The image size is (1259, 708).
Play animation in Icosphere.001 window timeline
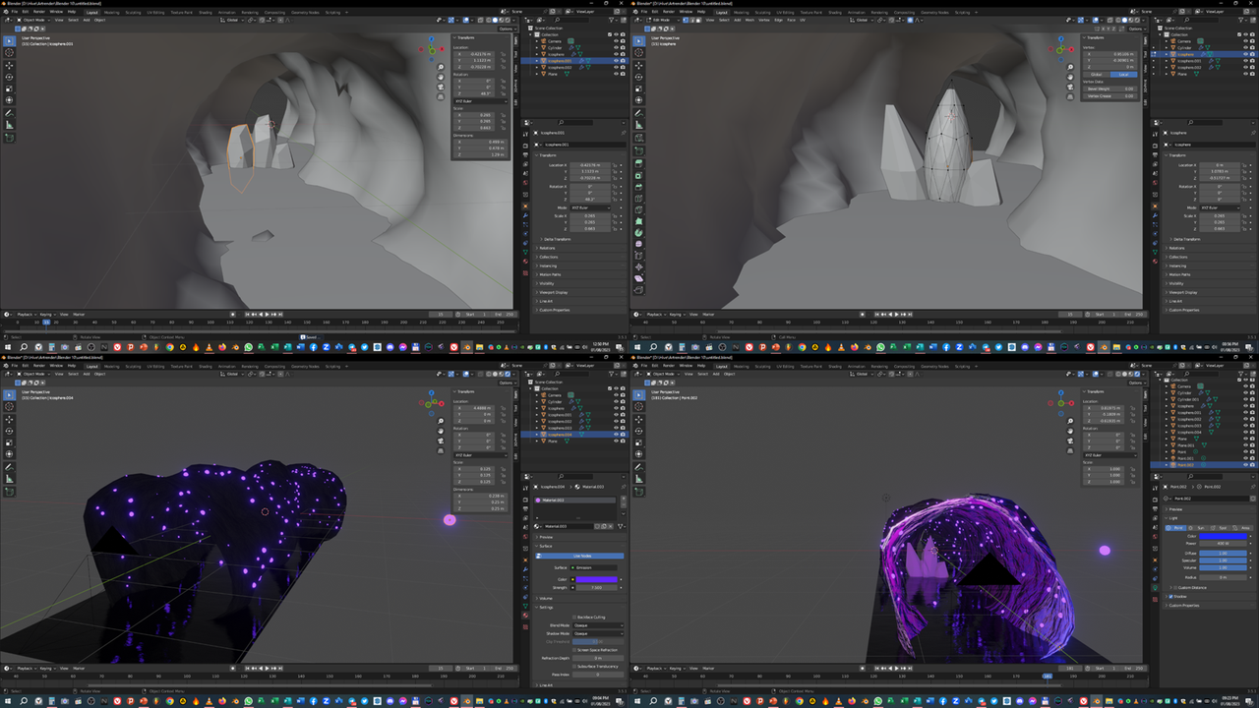click(x=267, y=314)
